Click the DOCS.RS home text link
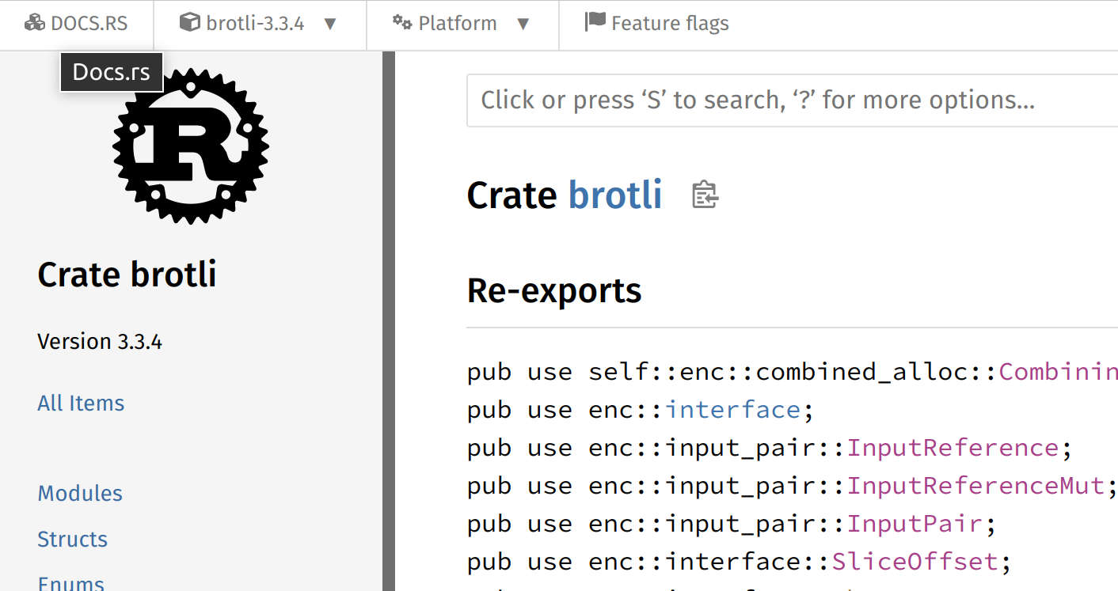This screenshot has height=591, width=1118. pos(89,24)
